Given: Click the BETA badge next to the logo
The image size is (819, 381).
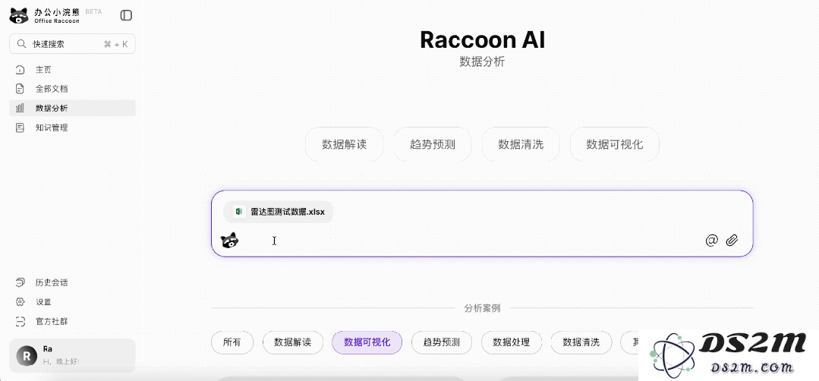Looking at the screenshot, I should tap(93, 11).
